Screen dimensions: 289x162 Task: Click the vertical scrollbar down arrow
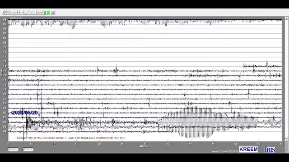(x=286, y=140)
